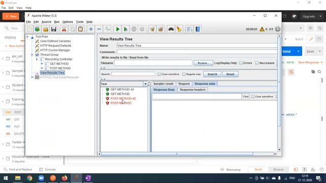326x183 pixels.
Task: Click the Expand All plus icon
Action: tap(91, 29)
